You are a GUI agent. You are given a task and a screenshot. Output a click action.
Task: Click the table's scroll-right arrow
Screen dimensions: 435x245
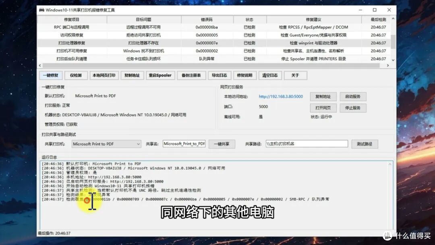(388, 66)
